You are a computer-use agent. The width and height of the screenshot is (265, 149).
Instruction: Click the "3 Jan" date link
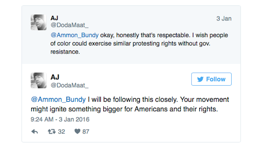point(224,19)
